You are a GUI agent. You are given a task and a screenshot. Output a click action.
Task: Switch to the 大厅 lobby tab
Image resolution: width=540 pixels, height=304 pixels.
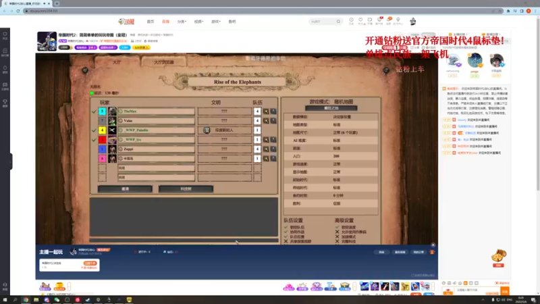click(x=117, y=62)
